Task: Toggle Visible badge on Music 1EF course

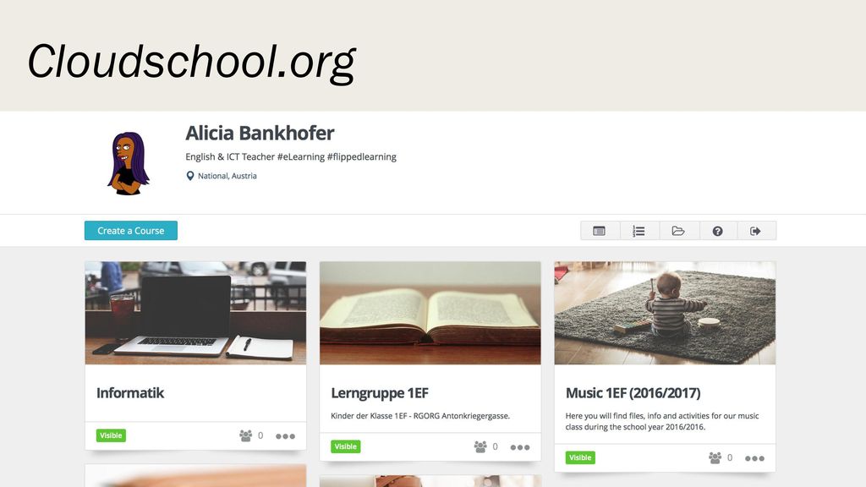Action: pos(580,457)
